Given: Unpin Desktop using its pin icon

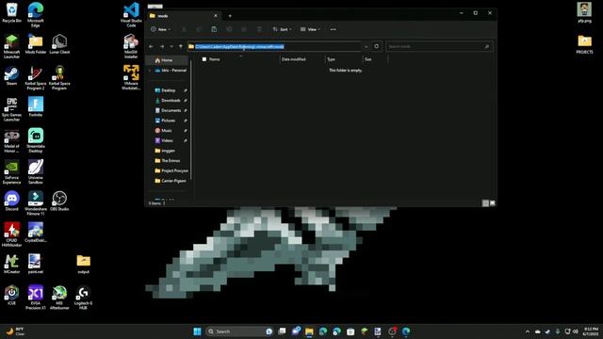Looking at the screenshot, I should tap(186, 90).
